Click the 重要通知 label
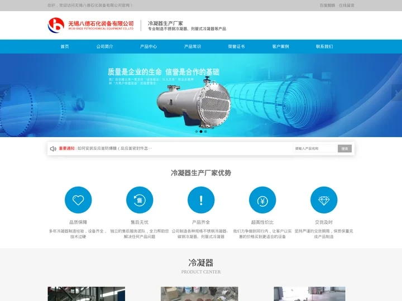This screenshot has width=402, height=301. 66,148
